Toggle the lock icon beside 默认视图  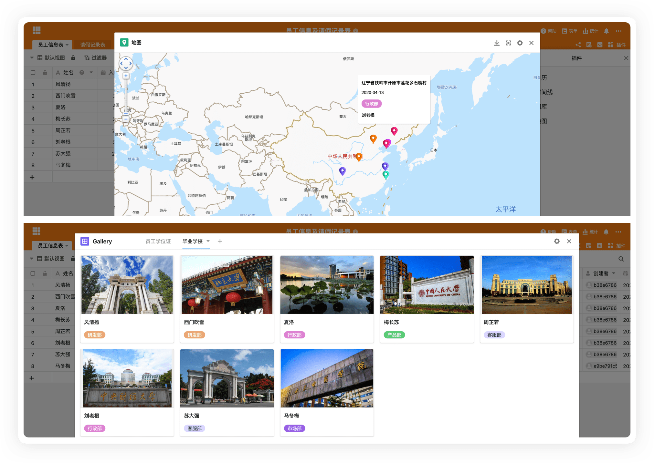[x=73, y=58]
